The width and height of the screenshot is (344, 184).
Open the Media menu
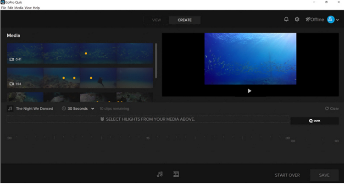pos(19,8)
